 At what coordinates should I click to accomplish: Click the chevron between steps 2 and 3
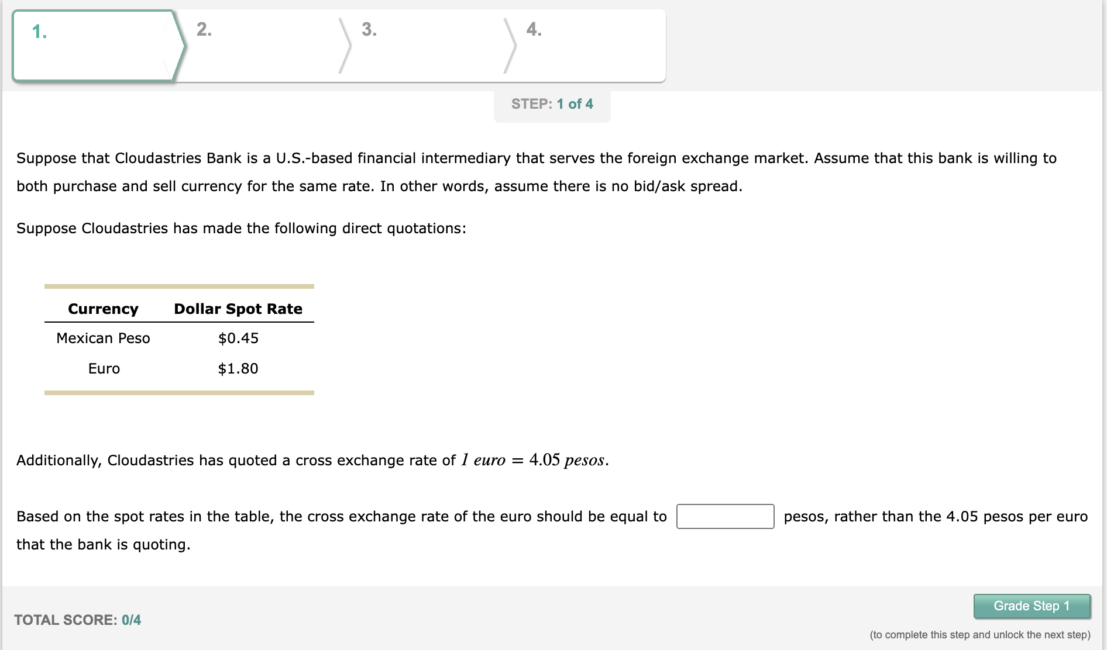(x=345, y=46)
